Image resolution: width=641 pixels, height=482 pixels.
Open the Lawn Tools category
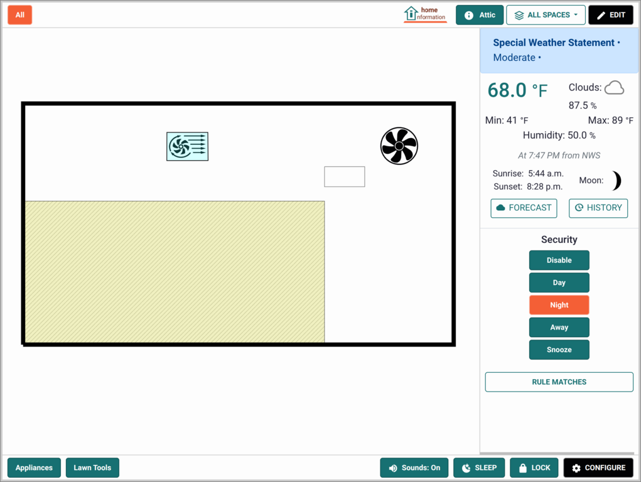(x=92, y=468)
